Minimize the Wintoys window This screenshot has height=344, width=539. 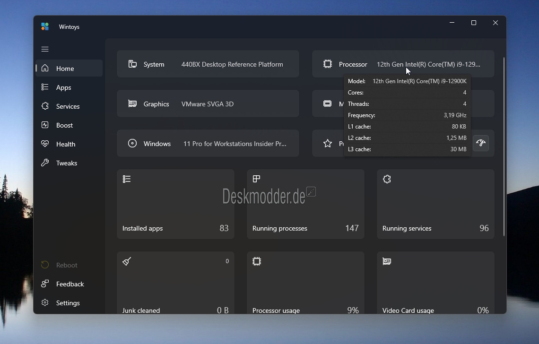(452, 23)
